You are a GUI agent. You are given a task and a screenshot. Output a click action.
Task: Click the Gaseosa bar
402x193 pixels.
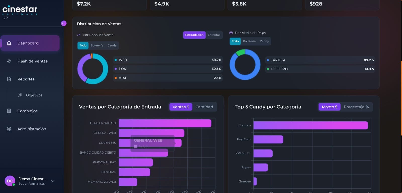(x=255, y=181)
